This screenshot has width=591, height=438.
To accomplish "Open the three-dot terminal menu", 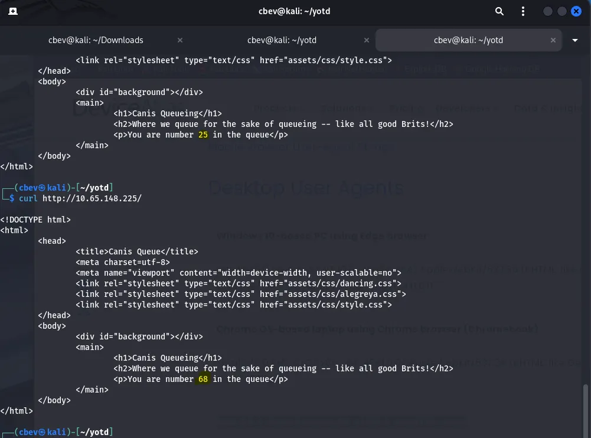I will point(523,11).
